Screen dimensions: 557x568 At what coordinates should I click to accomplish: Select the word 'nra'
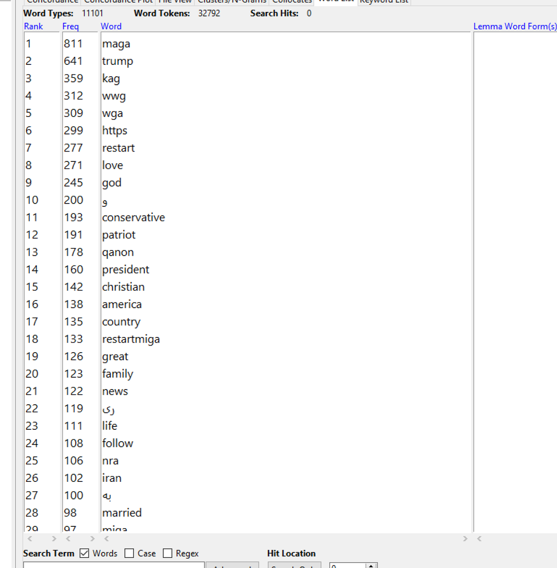click(x=110, y=461)
